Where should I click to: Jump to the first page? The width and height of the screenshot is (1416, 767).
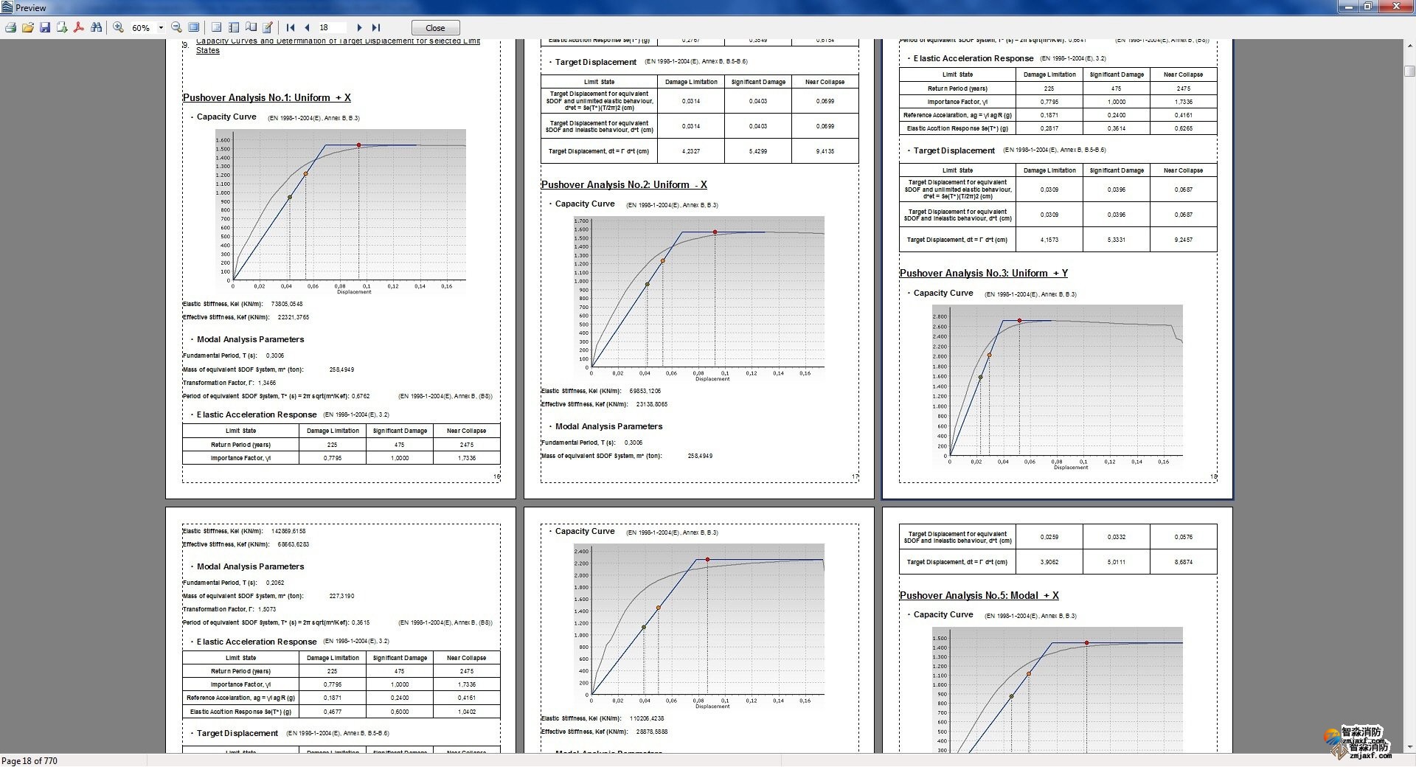point(289,27)
